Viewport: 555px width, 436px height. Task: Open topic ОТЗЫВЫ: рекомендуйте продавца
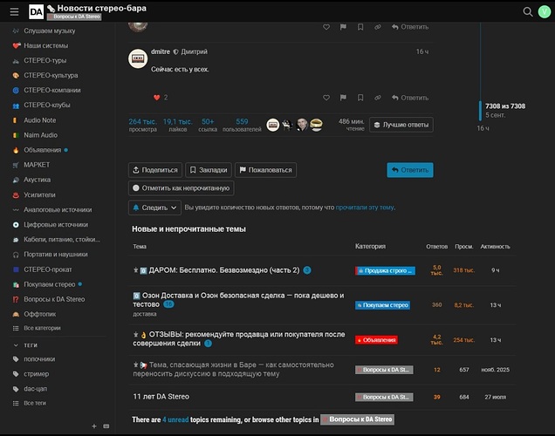point(238,338)
